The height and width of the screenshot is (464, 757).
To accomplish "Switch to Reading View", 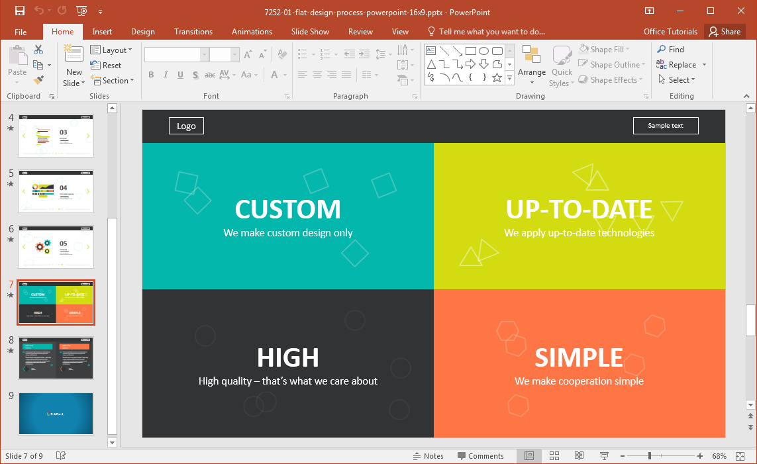I will coord(579,456).
